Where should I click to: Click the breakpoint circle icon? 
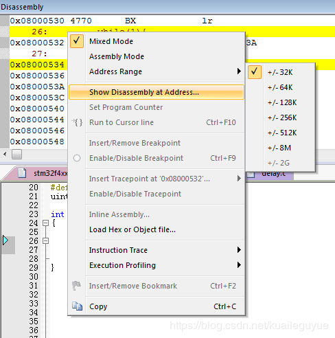click(77, 158)
